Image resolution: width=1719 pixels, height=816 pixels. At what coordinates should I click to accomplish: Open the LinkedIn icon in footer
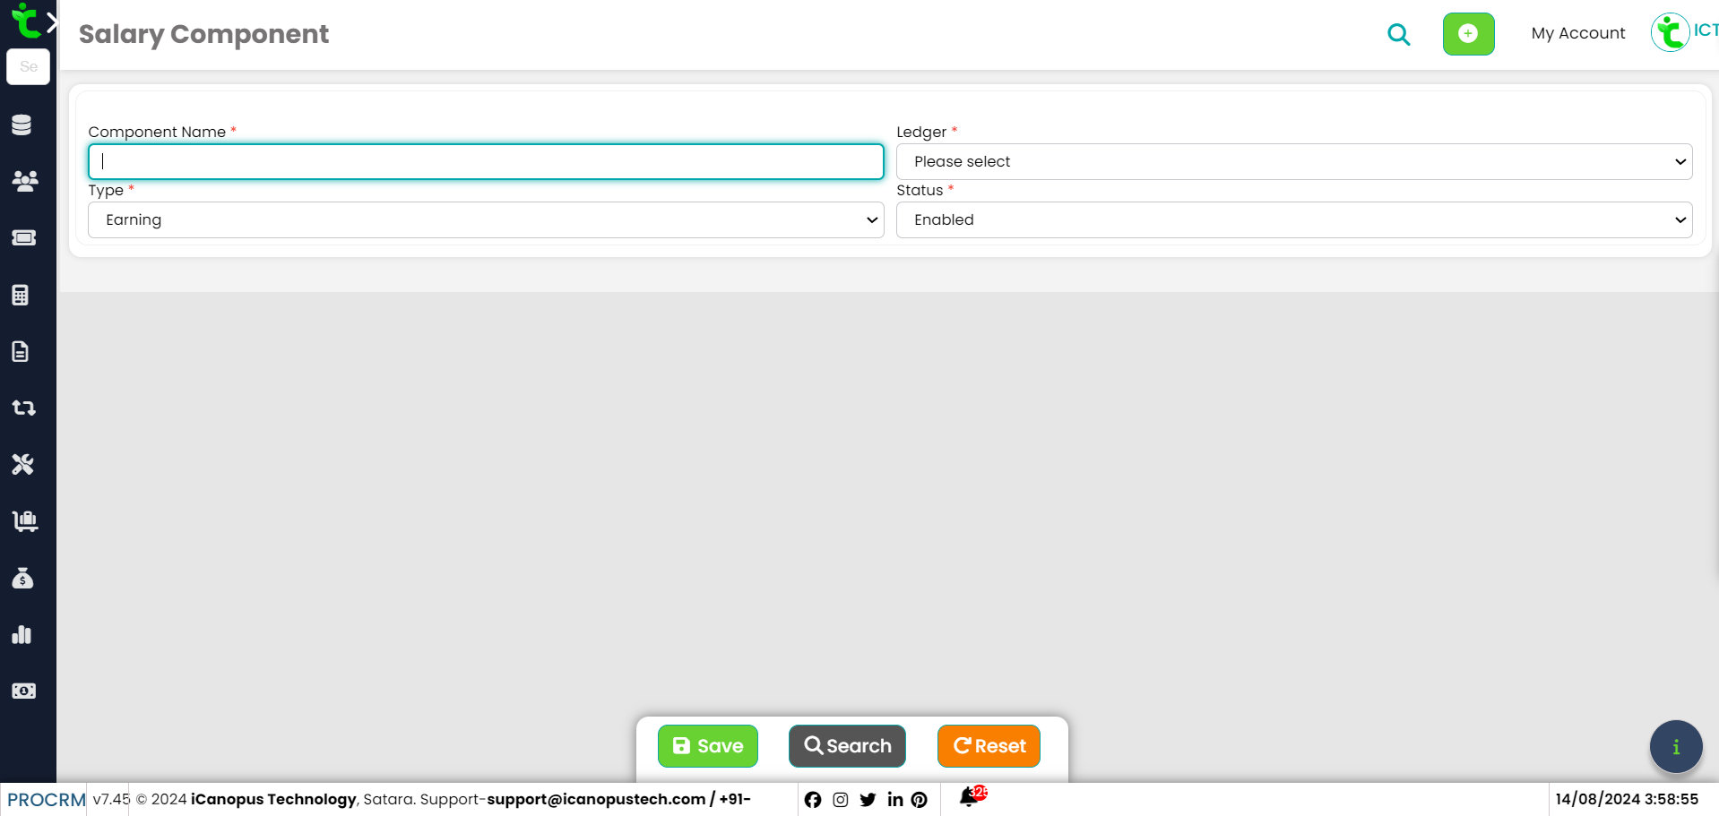point(894,800)
